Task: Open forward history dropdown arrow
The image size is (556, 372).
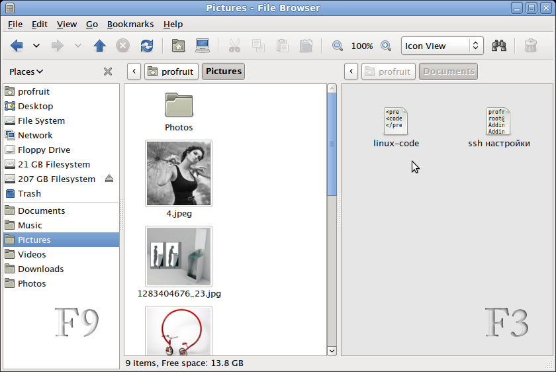Action: point(78,46)
